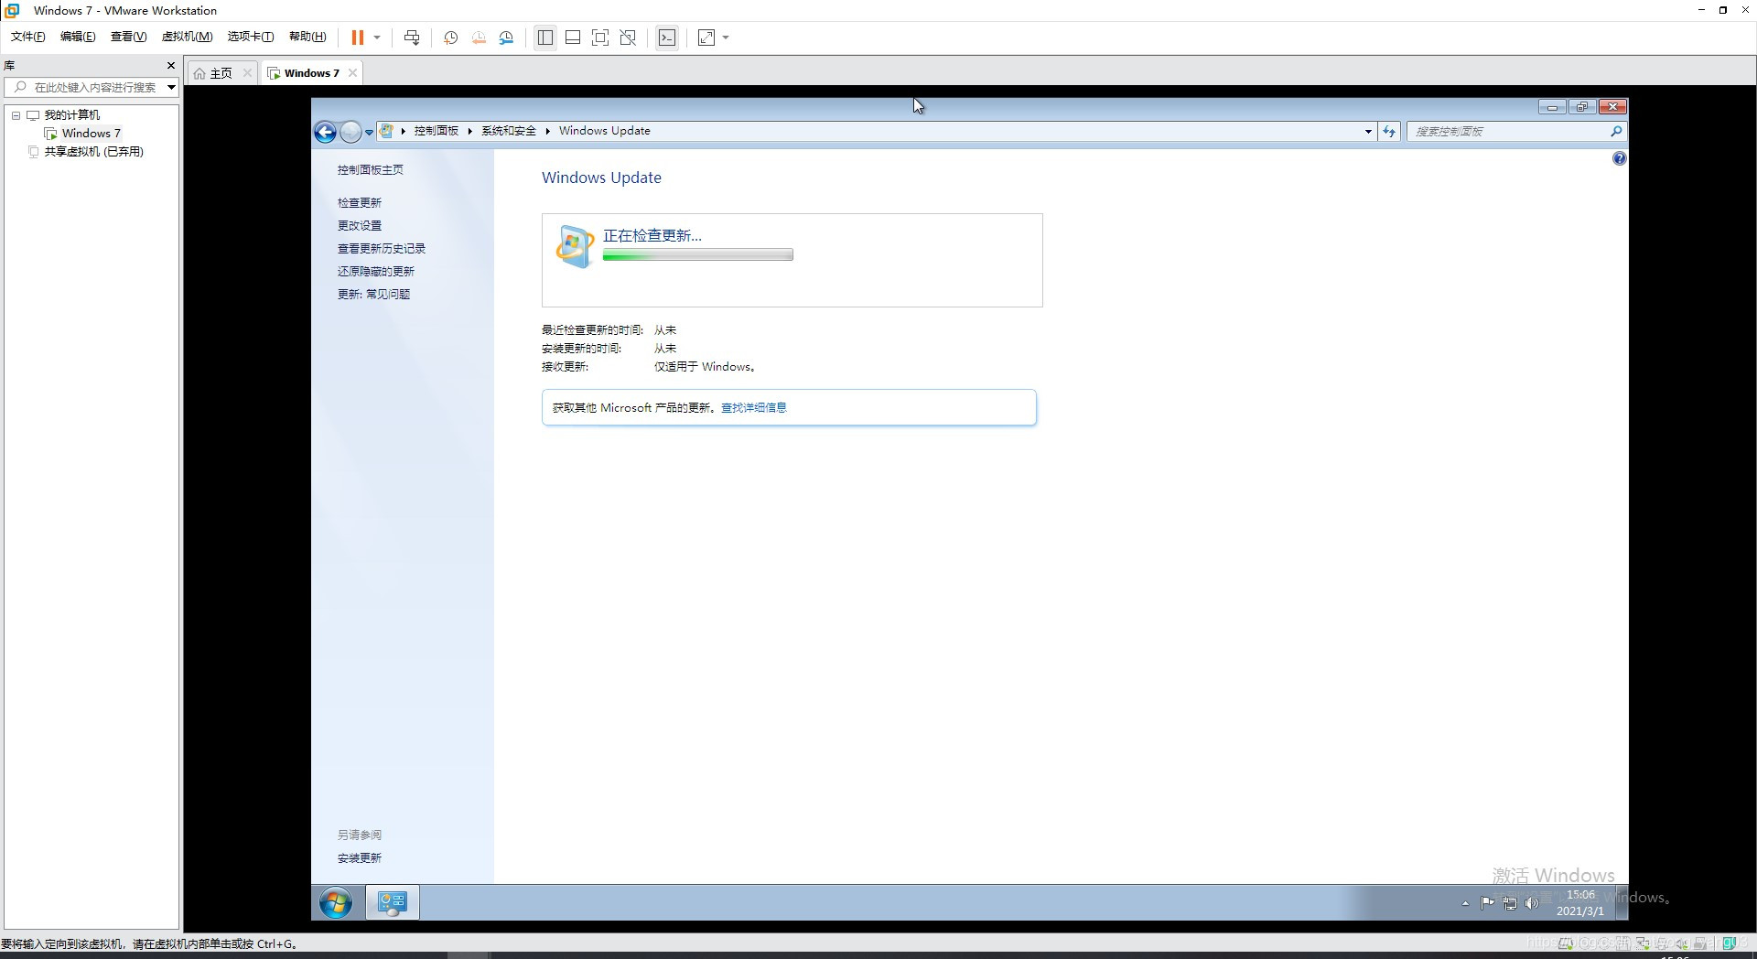The width and height of the screenshot is (1757, 959).
Task: Open the 文件(F) menu
Action: (27, 37)
